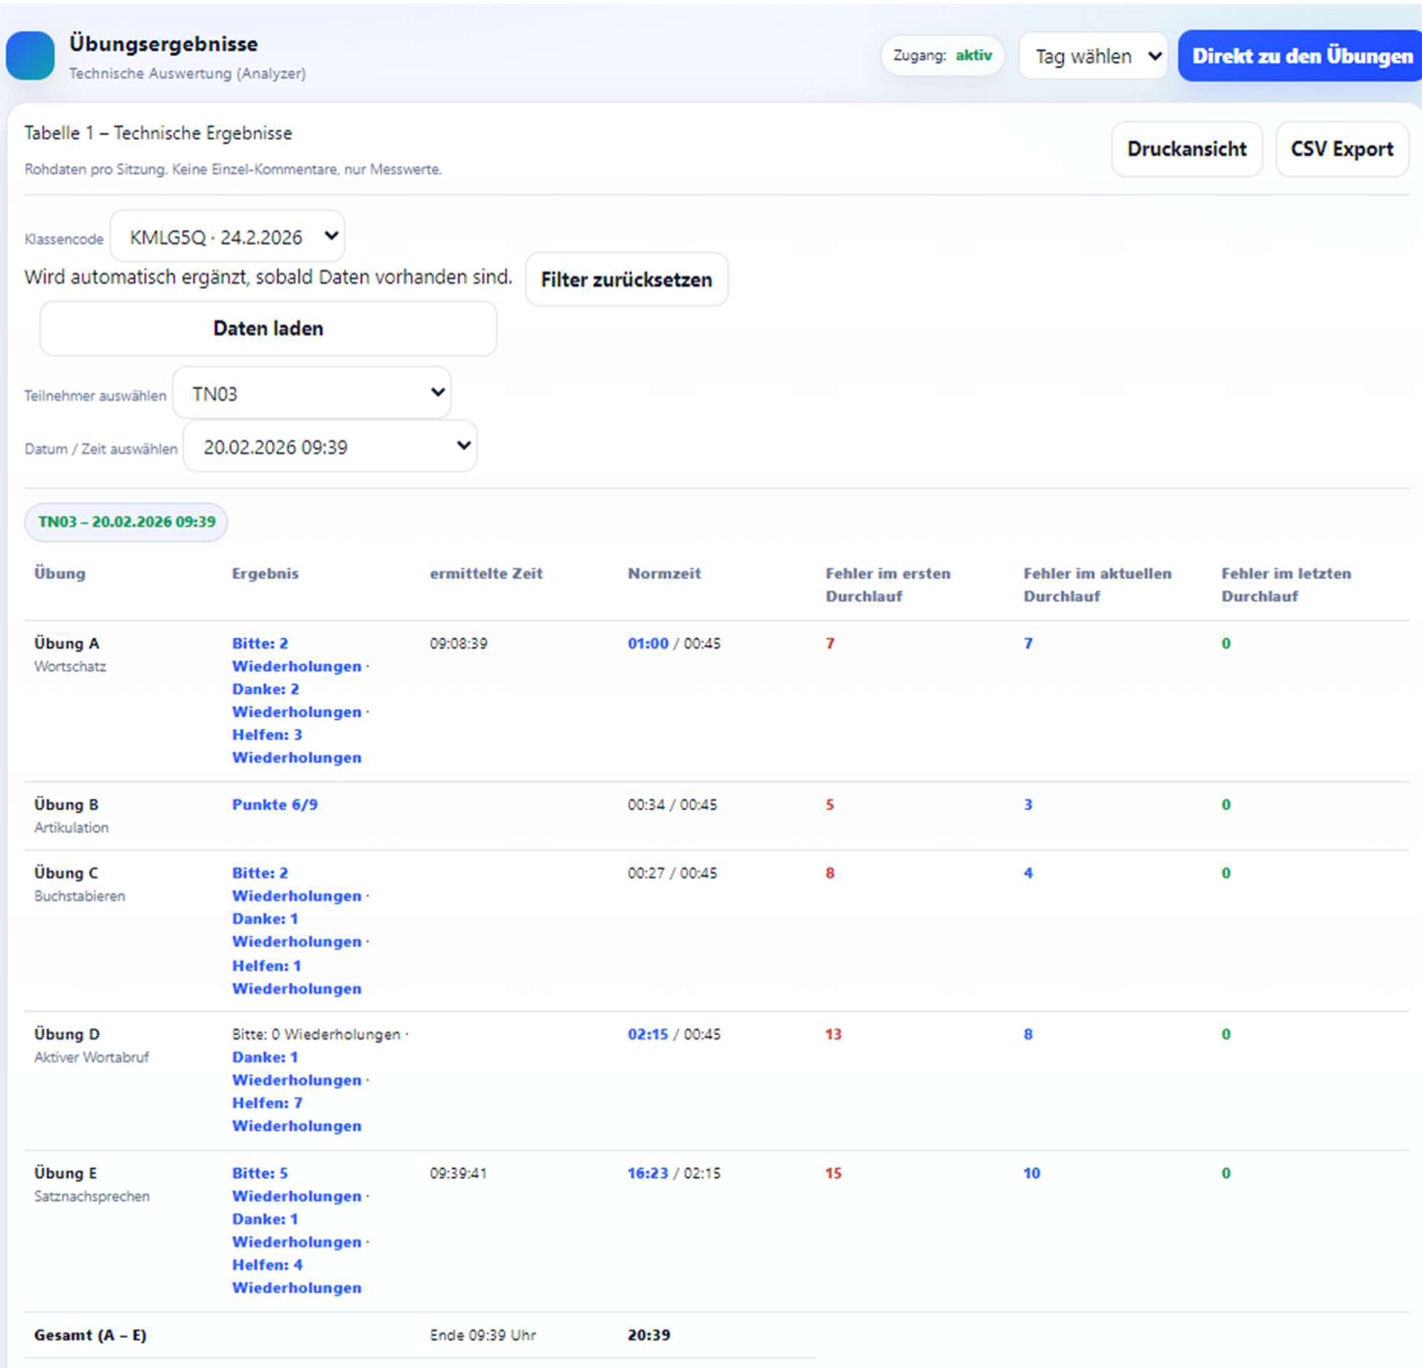Screen dimensions: 1422x1368
Task: Click the blue app logo icon
Action: click(x=30, y=56)
